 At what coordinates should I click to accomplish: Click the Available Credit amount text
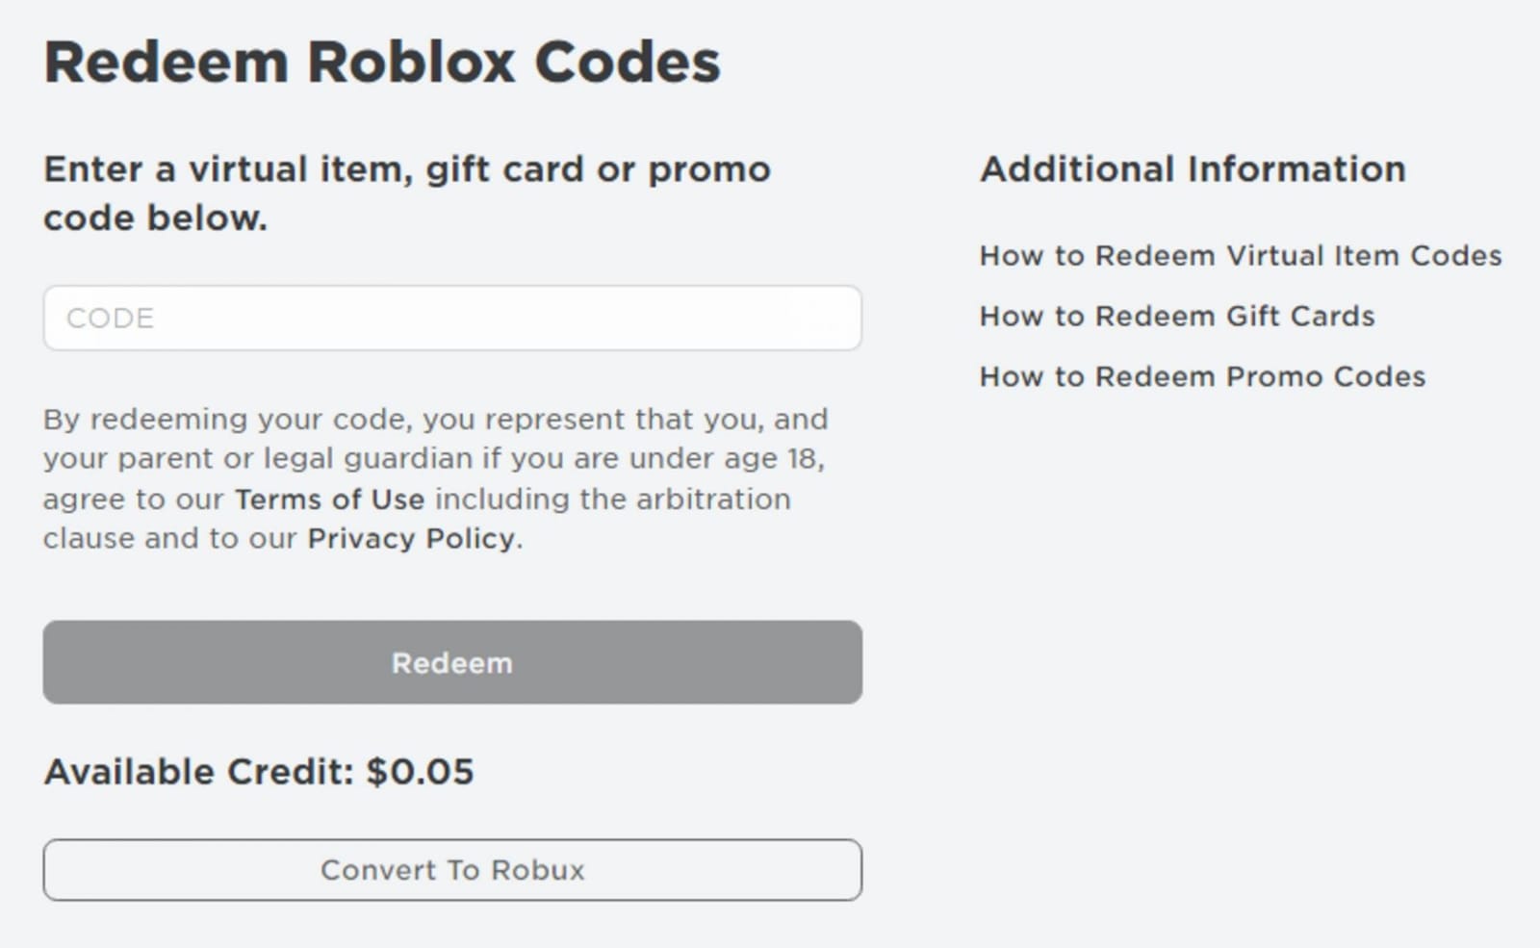[260, 770]
